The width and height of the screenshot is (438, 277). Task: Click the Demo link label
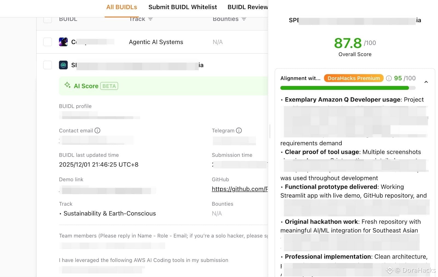tap(71, 179)
